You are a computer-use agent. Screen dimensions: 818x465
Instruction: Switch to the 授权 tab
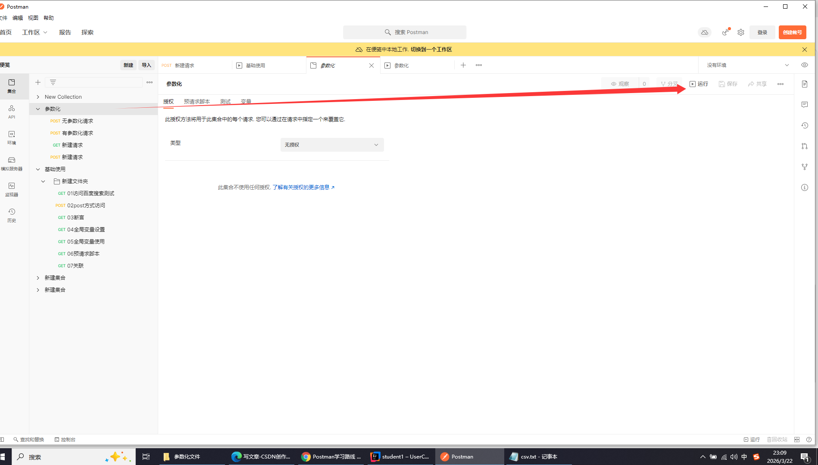click(169, 102)
